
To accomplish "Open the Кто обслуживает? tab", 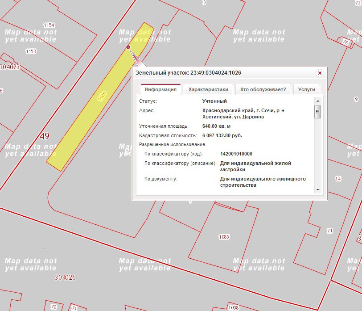I will tap(263, 89).
